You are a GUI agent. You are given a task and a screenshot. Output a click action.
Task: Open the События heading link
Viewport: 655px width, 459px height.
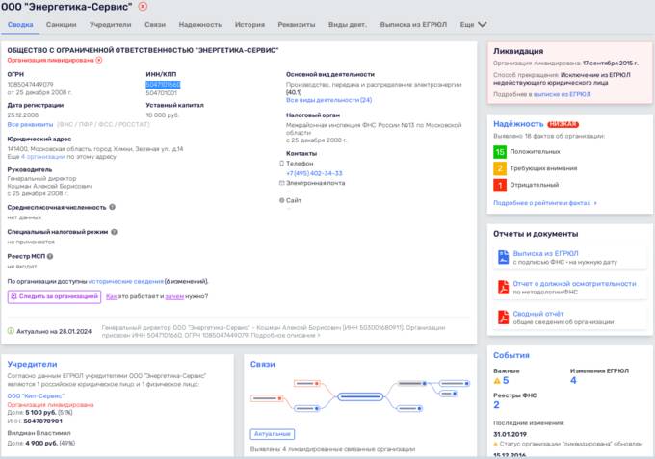(511, 355)
